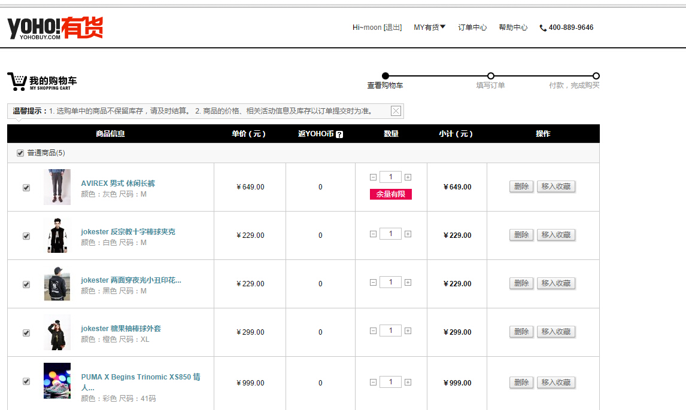
Task: Increase quantity for AVIREX 男式 休闲长裤
Action: coord(408,178)
